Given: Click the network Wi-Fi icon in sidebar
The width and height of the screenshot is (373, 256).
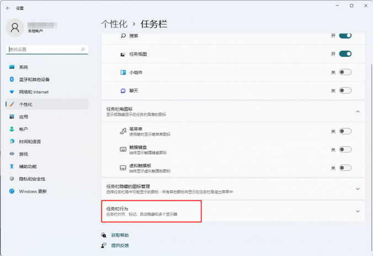Looking at the screenshot, I should [x=12, y=92].
